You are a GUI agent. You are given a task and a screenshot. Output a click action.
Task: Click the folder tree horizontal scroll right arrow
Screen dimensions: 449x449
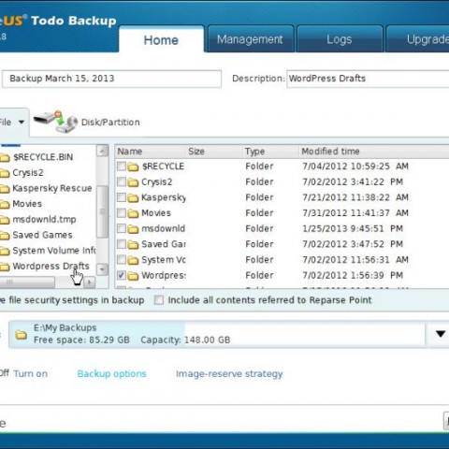90,282
